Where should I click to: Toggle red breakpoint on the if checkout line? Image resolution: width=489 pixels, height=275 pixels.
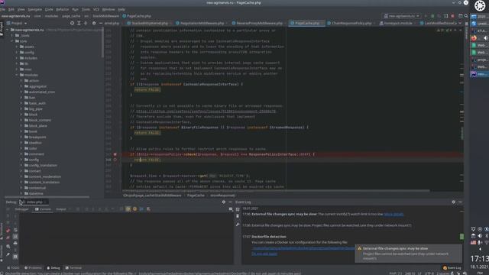115,154
